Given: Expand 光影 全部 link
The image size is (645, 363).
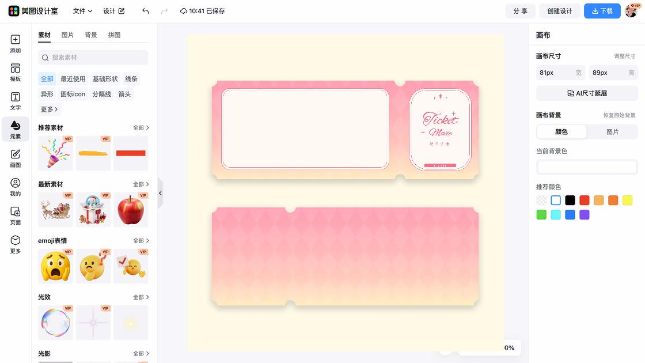Looking at the screenshot, I should [141, 354].
